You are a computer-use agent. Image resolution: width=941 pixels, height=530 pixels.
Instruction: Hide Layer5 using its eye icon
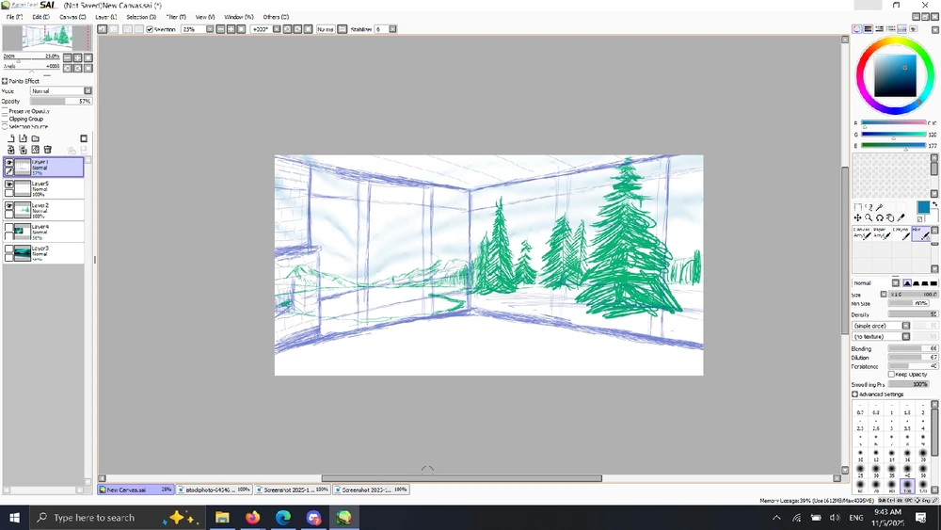click(9, 185)
